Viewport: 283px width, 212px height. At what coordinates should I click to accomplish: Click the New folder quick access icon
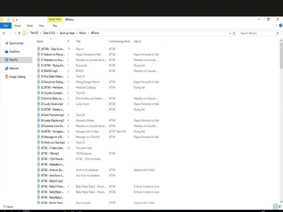tap(13, 19)
